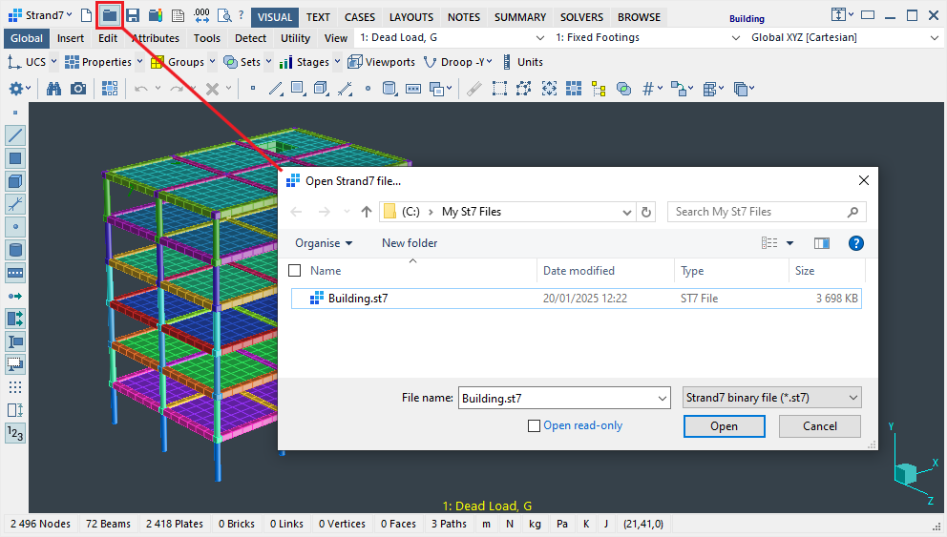Click the rectangular select all box icon
Screen dimensions: 947x537
pos(499,89)
